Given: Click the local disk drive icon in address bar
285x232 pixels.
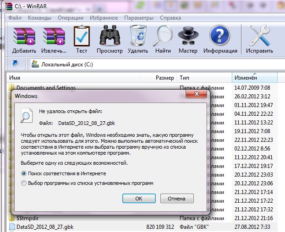Looking at the screenshot, I should click(35, 64).
